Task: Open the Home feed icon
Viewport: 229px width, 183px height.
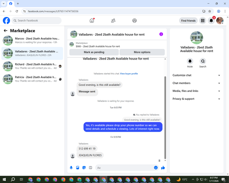Action: pos(92,21)
